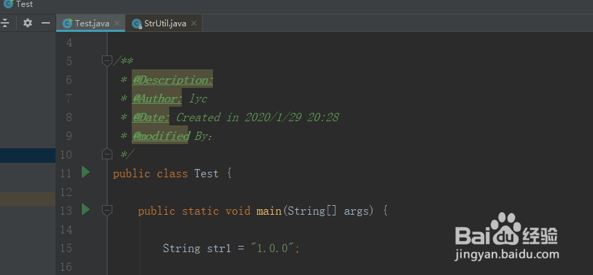Collapse the Javadoc comment block at line 5
Screen dimensions: 593x275
point(107,61)
